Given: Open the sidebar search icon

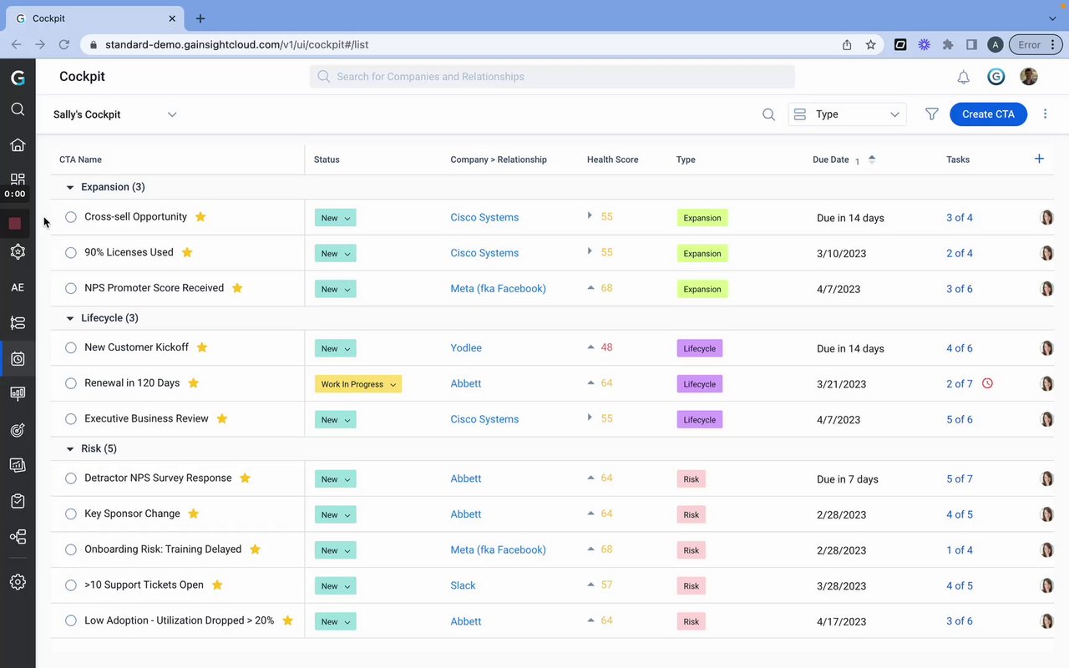Looking at the screenshot, I should click(18, 109).
